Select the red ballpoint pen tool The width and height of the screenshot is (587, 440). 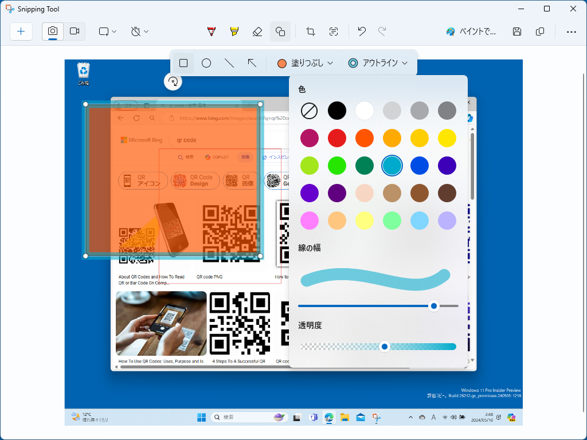pyautogui.click(x=212, y=32)
